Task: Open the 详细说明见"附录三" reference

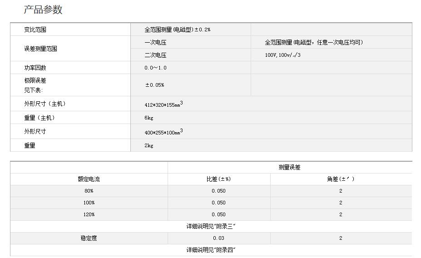Action: (x=211, y=226)
